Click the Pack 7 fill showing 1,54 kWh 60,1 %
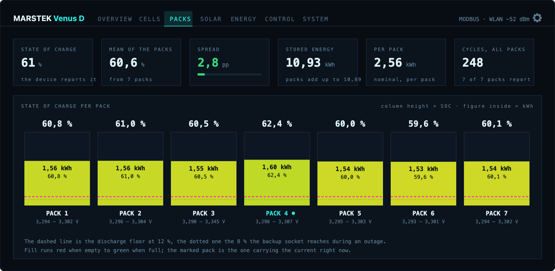Viewport: 555px width, 271px height. pyautogui.click(x=497, y=183)
